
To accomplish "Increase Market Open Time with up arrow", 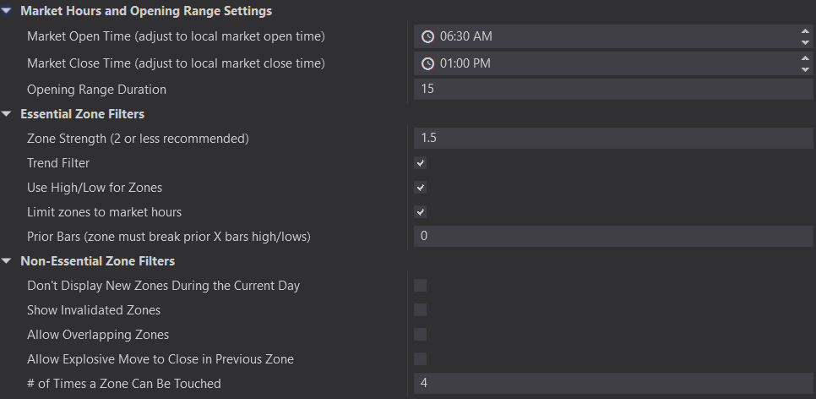I will pyautogui.click(x=804, y=31).
